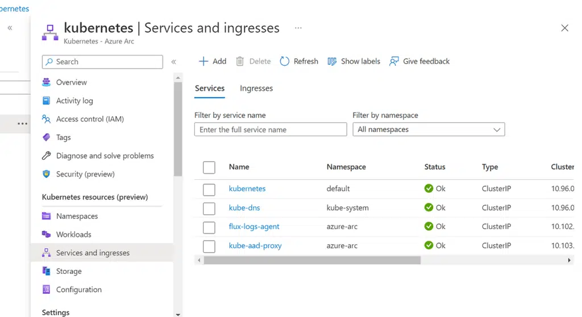Open the Activity log icon
582x317 pixels.
[x=47, y=101]
